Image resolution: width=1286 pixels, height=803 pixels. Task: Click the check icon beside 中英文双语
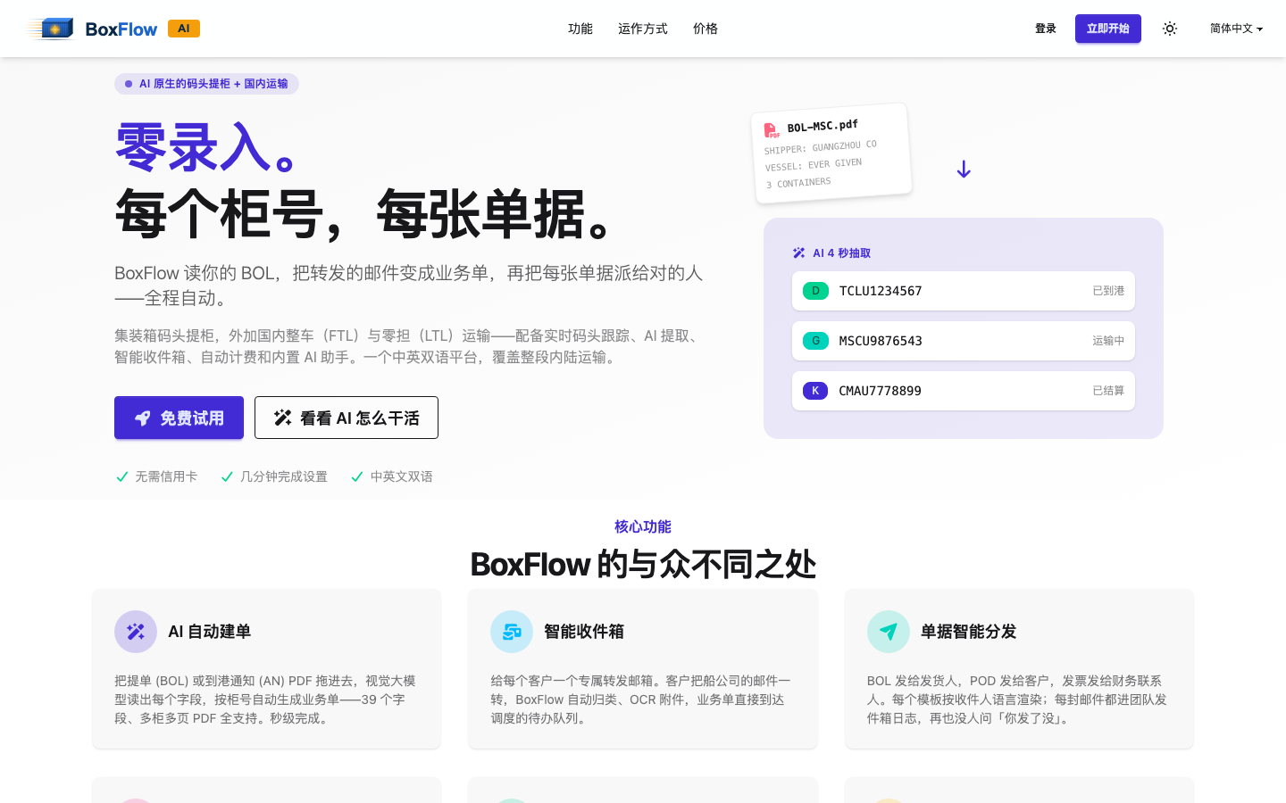point(357,476)
